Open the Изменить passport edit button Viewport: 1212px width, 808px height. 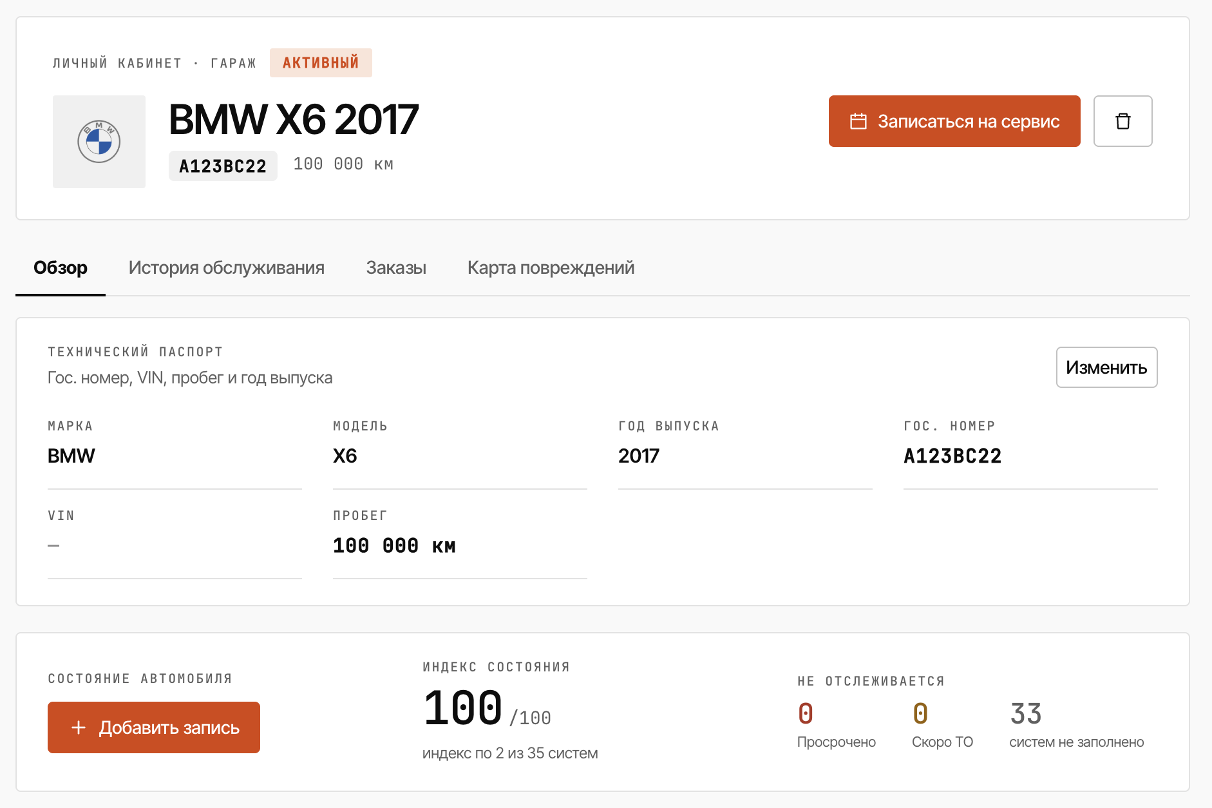1106,367
